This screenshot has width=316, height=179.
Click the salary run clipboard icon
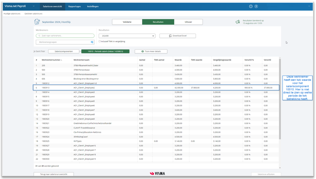click(x=37, y=22)
